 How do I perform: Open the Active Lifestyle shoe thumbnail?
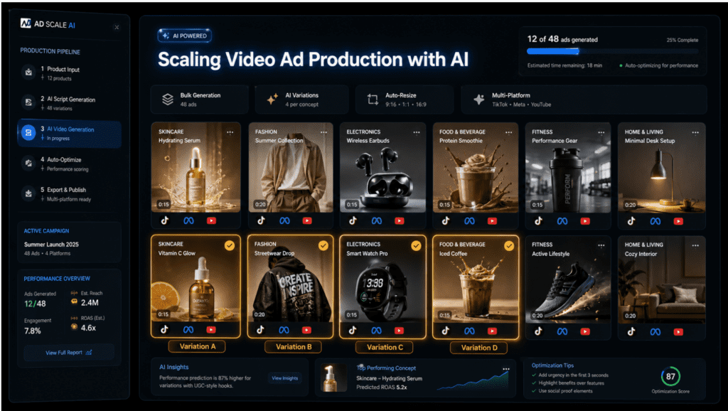(x=567, y=279)
